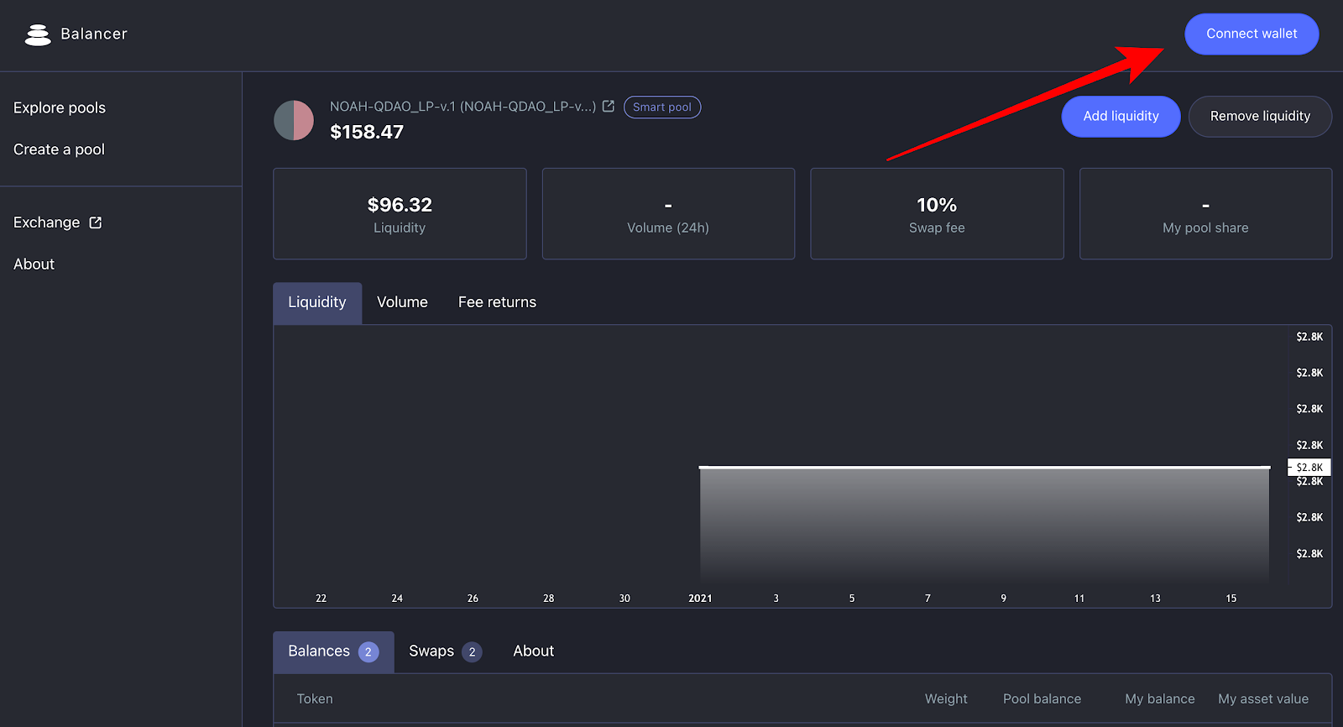Screen dimensions: 1343x727
Task: Switch to the Fee returns tab
Action: coord(497,303)
